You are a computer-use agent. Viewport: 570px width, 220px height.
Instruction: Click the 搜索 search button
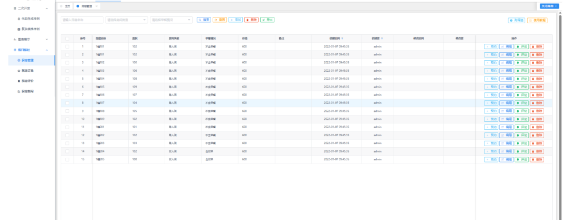pyautogui.click(x=204, y=20)
